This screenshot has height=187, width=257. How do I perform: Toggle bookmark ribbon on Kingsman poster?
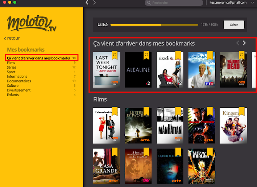pos(241,111)
